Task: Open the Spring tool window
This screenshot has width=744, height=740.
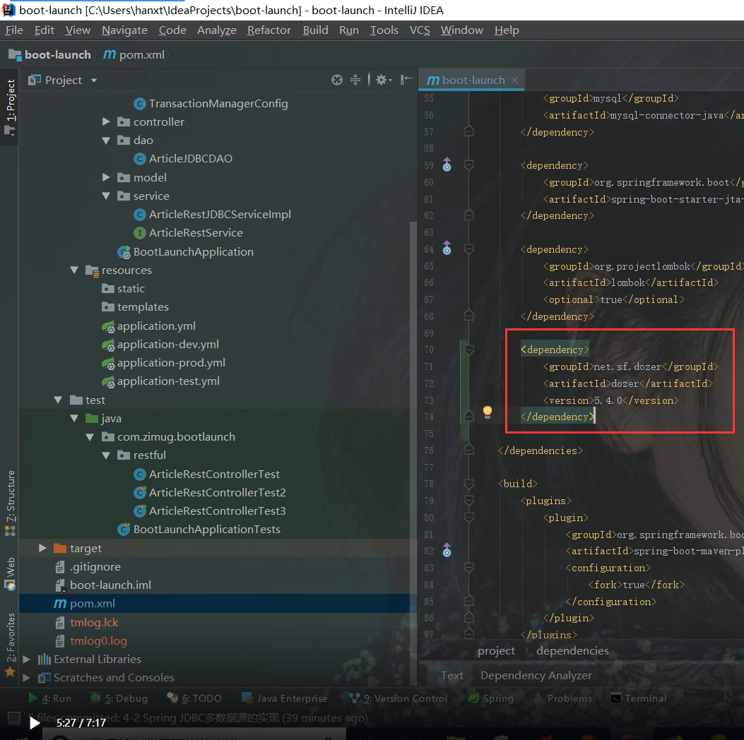Action: pos(490,698)
